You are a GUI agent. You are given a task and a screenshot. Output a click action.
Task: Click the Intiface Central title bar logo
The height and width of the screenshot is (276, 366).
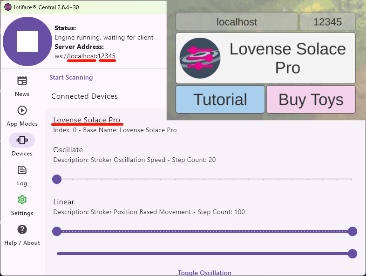click(x=8, y=7)
